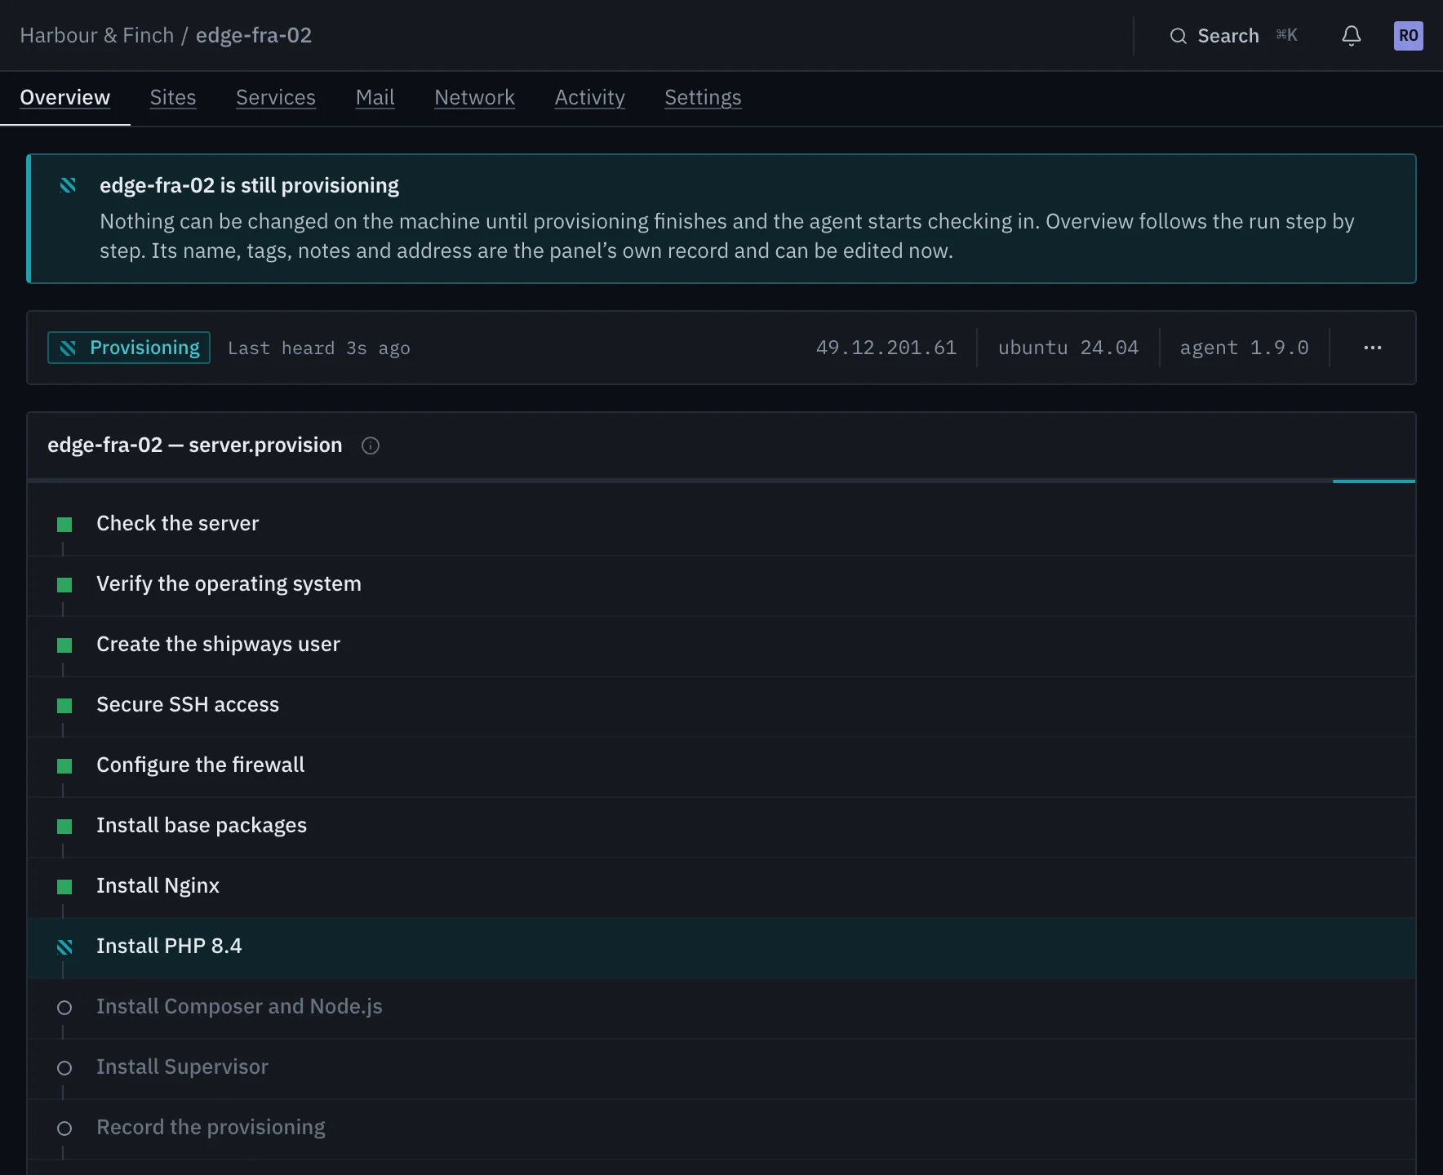
Task: Select the Configure the firewall step row
Action: [721, 766]
